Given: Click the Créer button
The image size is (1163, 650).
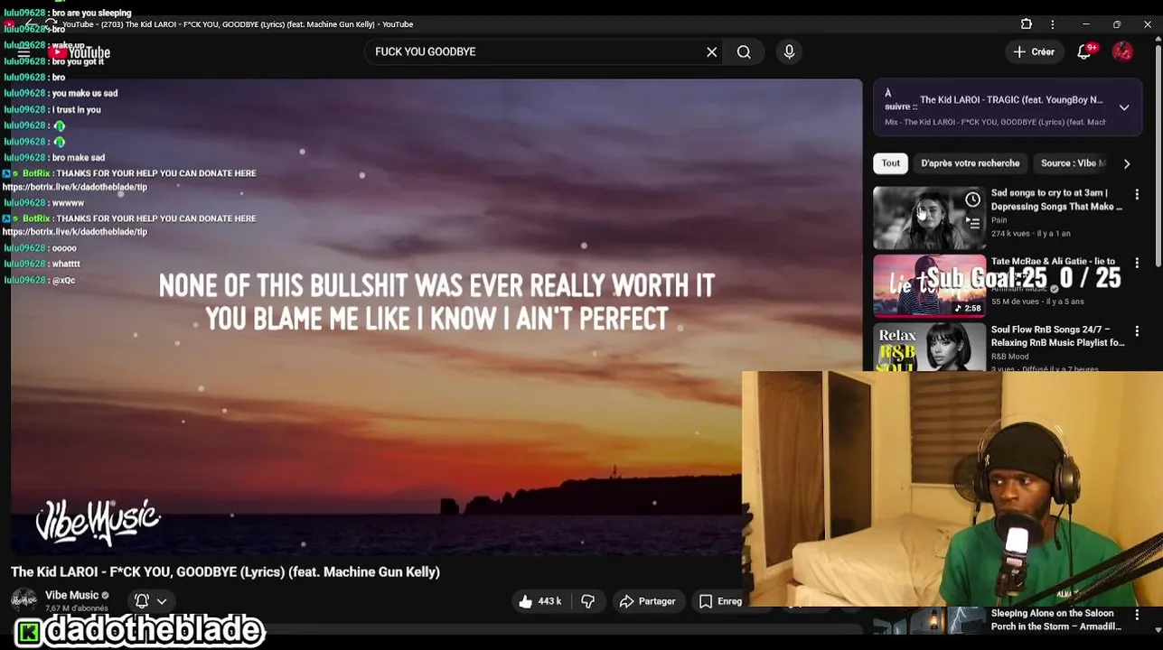Looking at the screenshot, I should tap(1034, 51).
